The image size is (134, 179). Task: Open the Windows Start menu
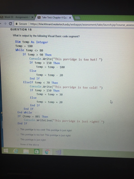(x=6, y=151)
